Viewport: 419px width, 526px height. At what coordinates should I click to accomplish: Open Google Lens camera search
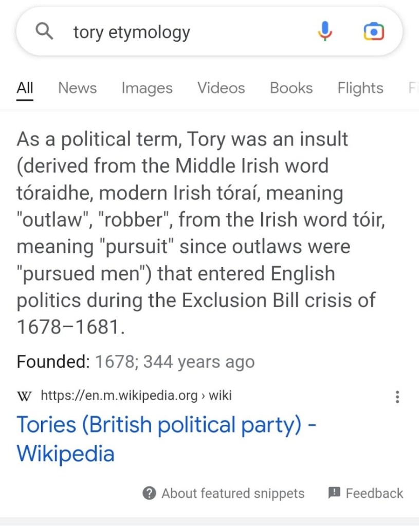[x=374, y=32]
